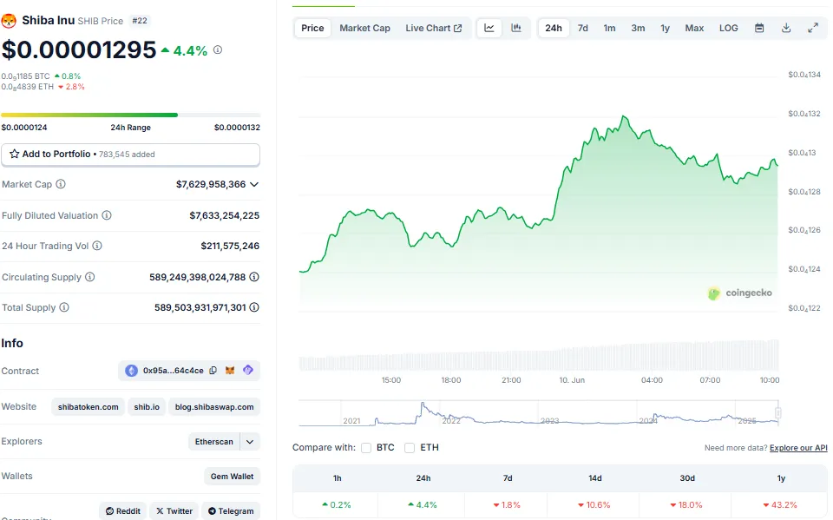833x520 pixels.
Task: Click the $0.00001295 price value
Action: point(79,50)
